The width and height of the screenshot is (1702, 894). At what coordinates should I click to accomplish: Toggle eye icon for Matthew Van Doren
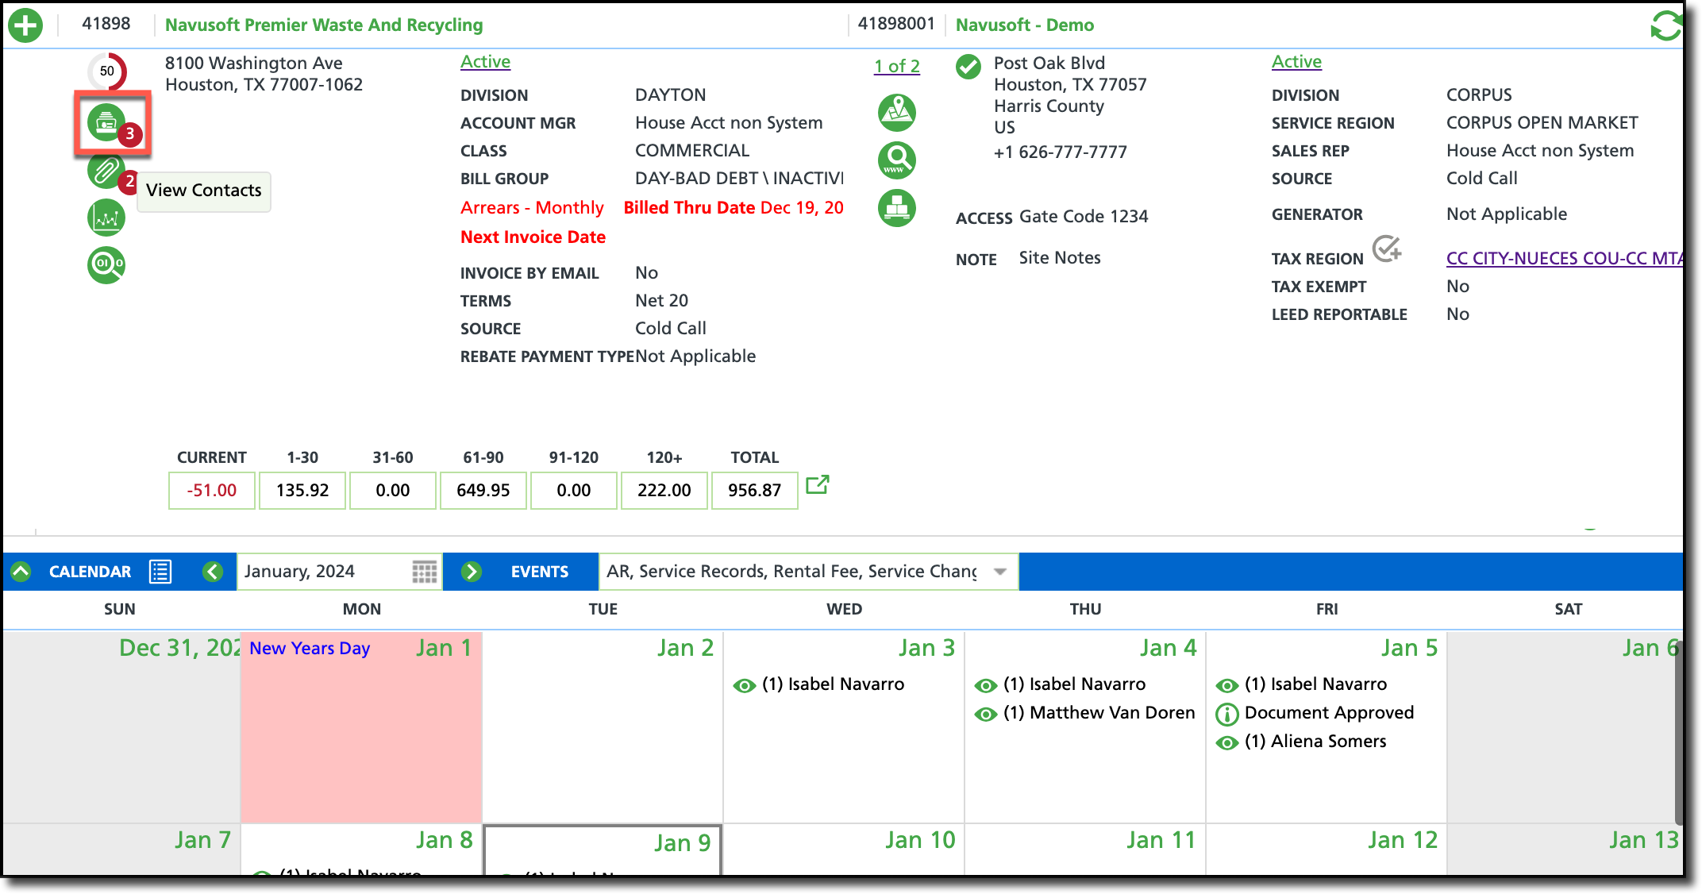click(x=985, y=714)
